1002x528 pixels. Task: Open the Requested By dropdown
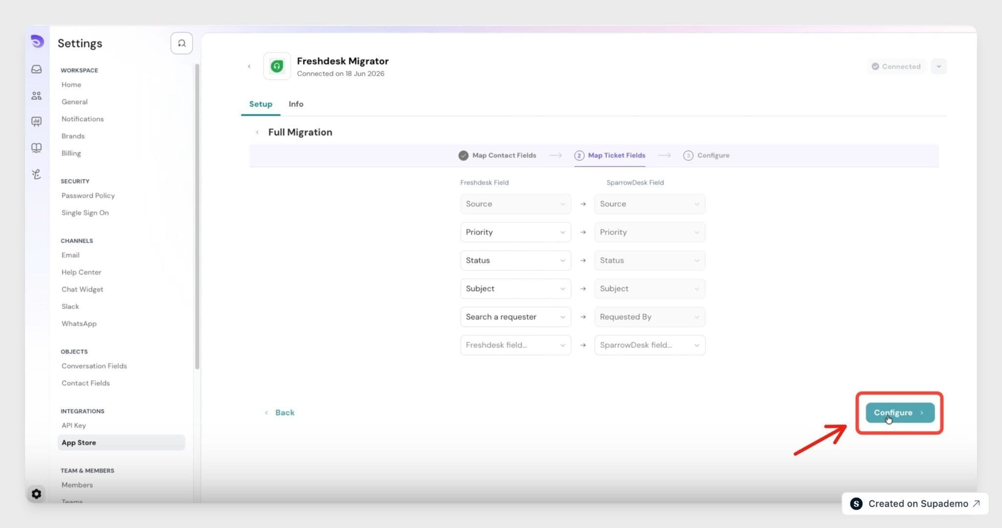pyautogui.click(x=650, y=317)
